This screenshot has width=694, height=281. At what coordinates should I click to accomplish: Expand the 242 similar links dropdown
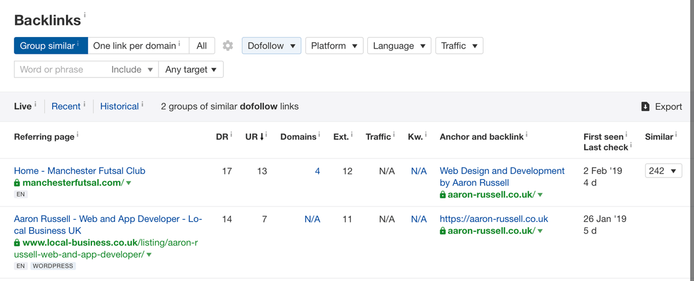pyautogui.click(x=663, y=171)
